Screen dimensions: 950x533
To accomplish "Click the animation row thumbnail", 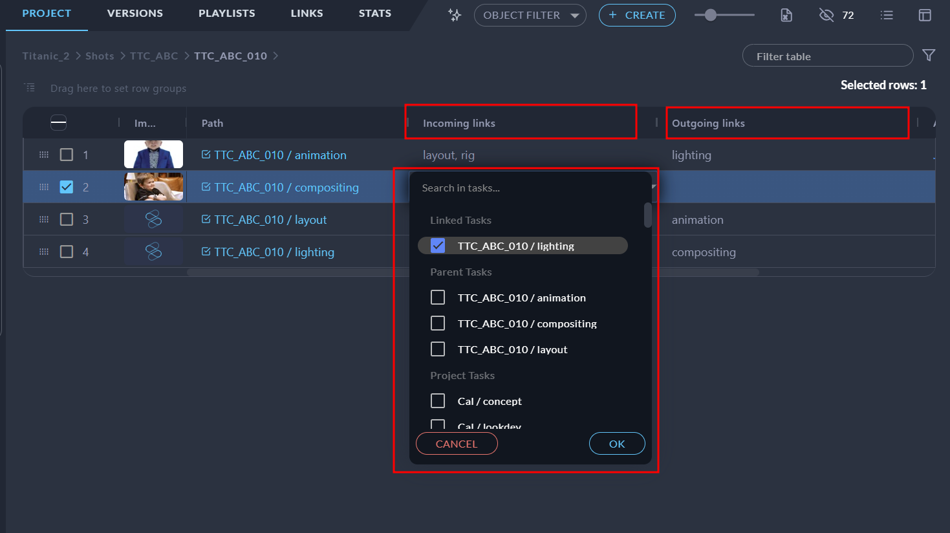I will point(153,155).
